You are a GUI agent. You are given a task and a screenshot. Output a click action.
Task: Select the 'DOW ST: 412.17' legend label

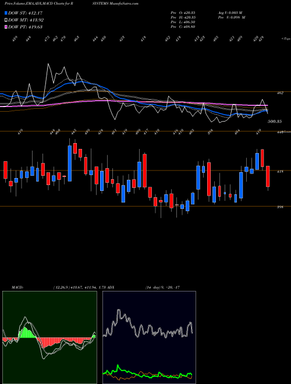[25, 13]
